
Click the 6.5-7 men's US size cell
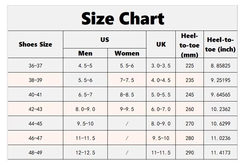tap(85, 95)
